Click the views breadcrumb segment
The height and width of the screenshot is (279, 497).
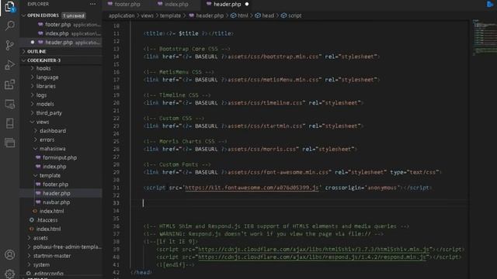tap(147, 15)
